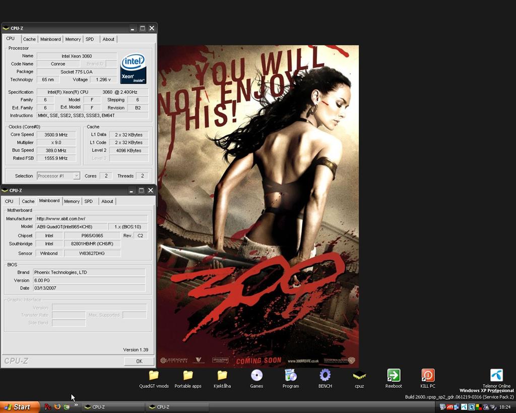
Task: Click the BIOS Version 6.00 PG
Action: click(x=89, y=280)
